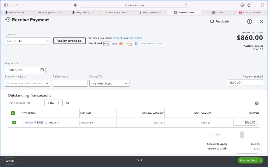Click the Cancel button
This screenshot has width=268, height=167.
[x=10, y=161]
